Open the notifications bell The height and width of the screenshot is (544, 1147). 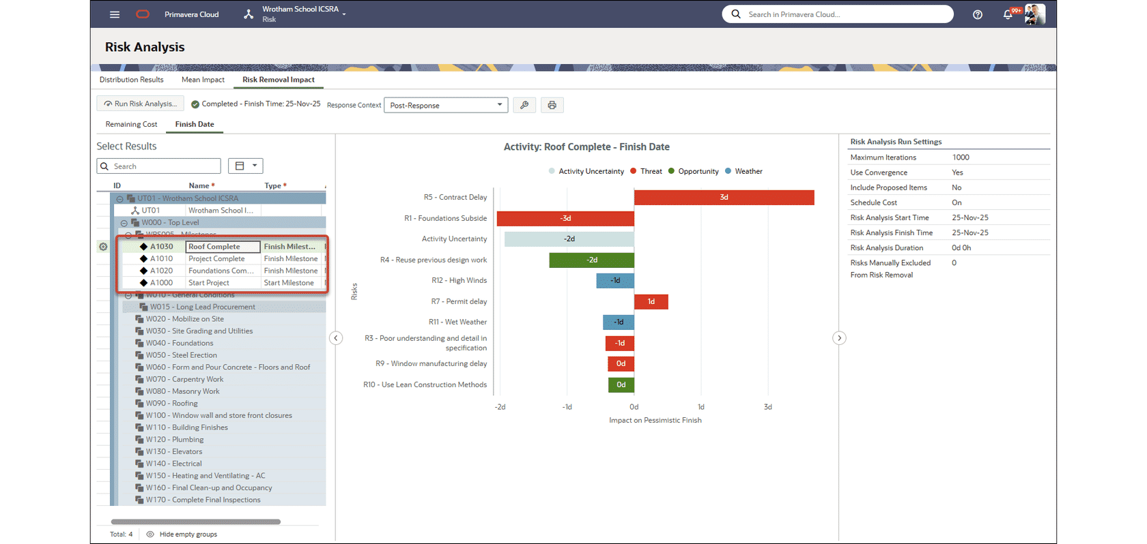coord(1008,14)
